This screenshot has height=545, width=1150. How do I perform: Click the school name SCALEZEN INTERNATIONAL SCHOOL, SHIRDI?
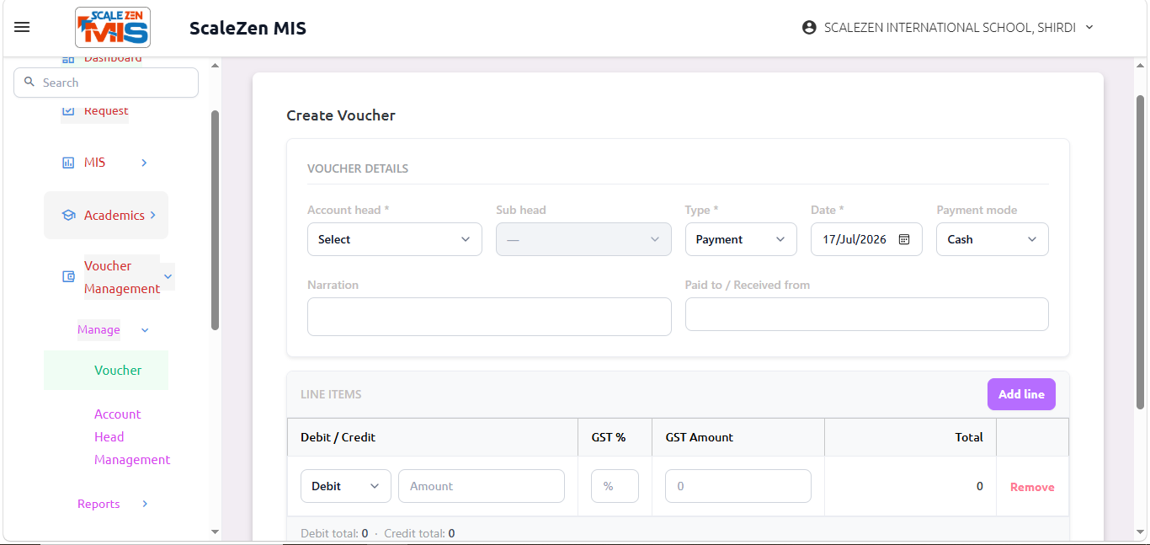[950, 28]
